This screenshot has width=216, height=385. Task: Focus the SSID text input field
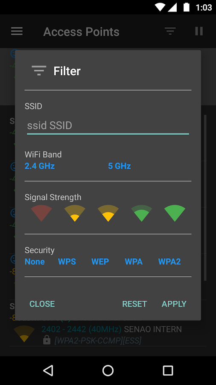coord(108,126)
